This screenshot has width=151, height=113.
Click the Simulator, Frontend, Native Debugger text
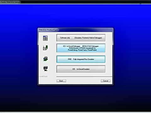click(x=88, y=38)
